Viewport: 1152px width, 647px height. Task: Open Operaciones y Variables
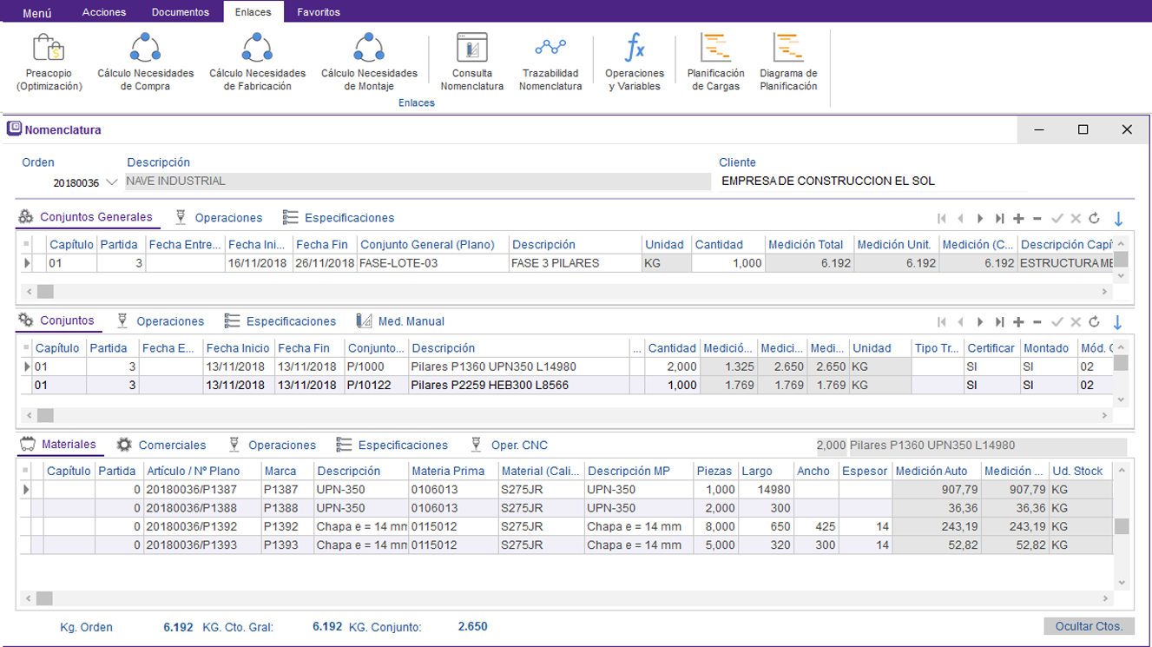pos(634,62)
